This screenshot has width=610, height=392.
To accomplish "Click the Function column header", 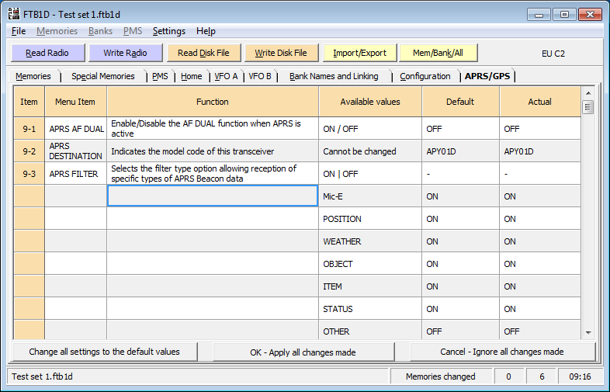I will click(213, 102).
